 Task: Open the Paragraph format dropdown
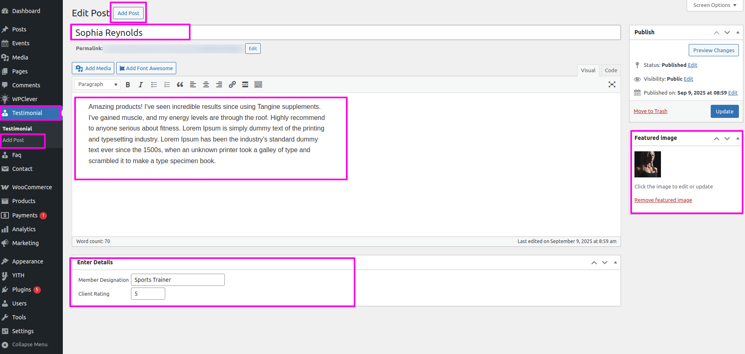click(98, 84)
